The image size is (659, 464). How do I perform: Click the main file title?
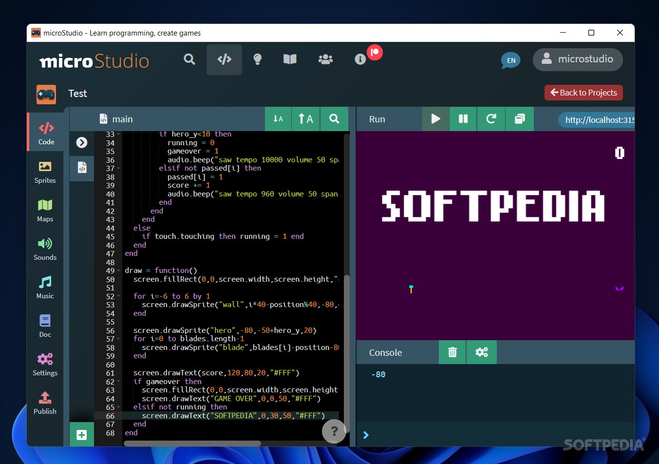(x=122, y=119)
